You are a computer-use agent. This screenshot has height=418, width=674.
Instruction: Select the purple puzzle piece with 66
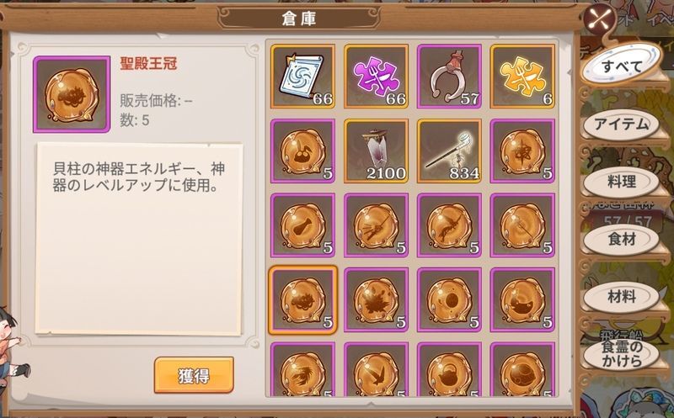[376, 77]
